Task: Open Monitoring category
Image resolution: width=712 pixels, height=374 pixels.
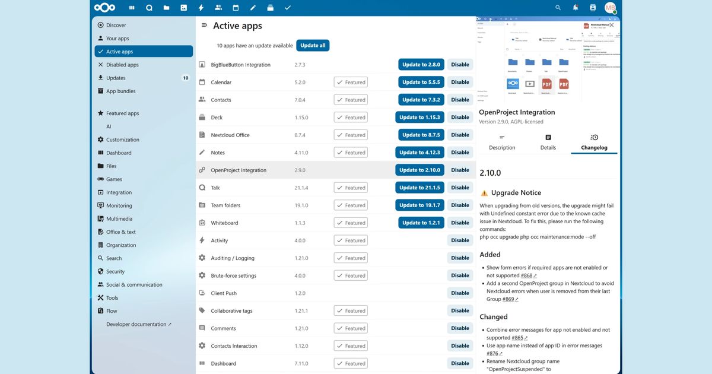Action: [144, 205]
